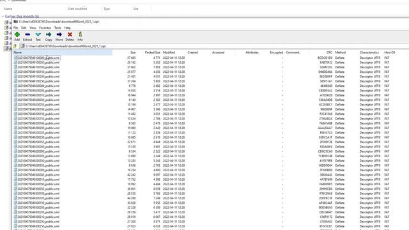Open the View menu
The height and width of the screenshot is (230, 409).
[33, 27]
